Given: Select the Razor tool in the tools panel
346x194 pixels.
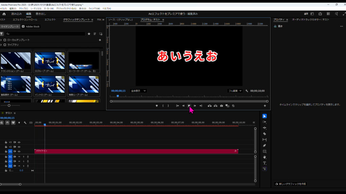Looking at the screenshot, I should point(265,134).
